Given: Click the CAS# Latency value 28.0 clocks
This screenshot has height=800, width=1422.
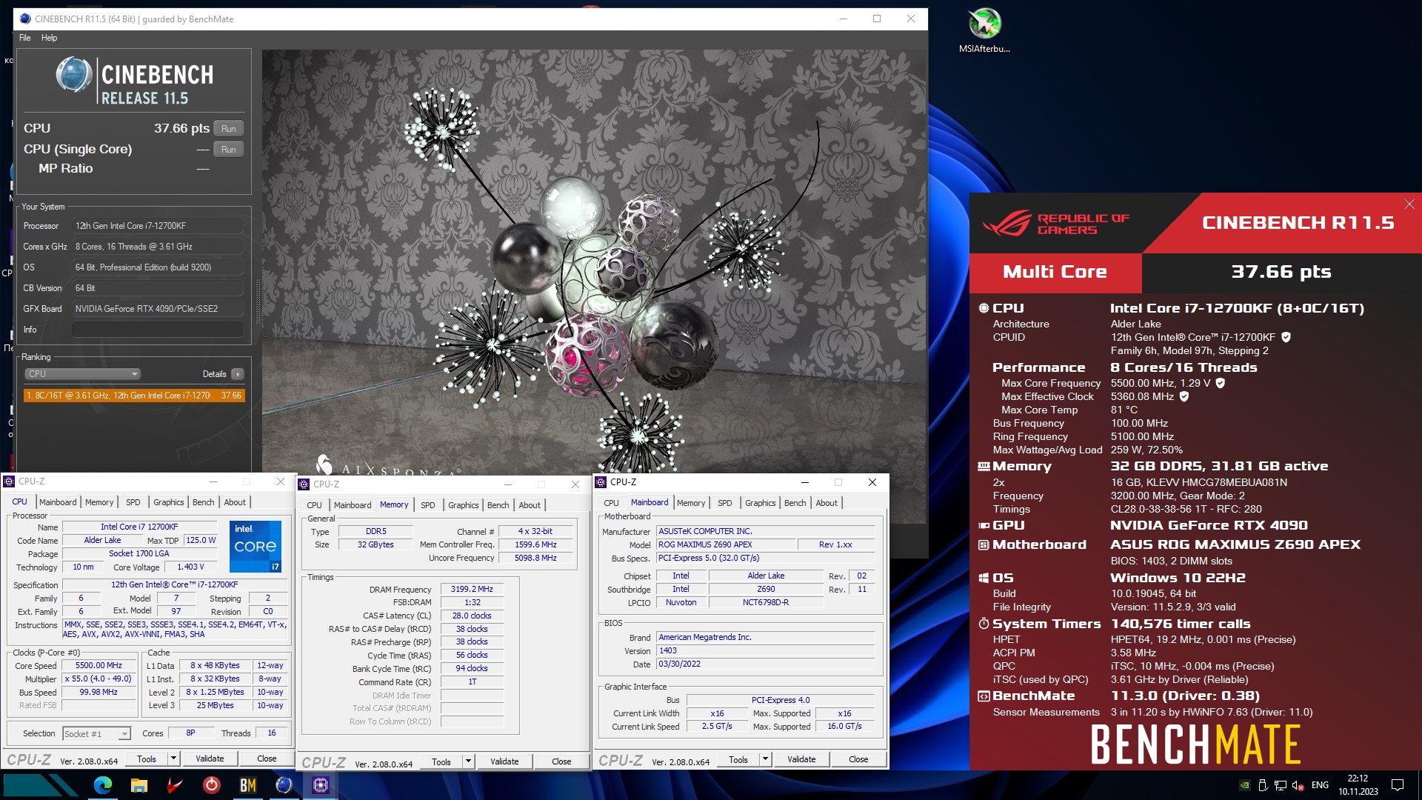Looking at the screenshot, I should pyautogui.click(x=472, y=616).
